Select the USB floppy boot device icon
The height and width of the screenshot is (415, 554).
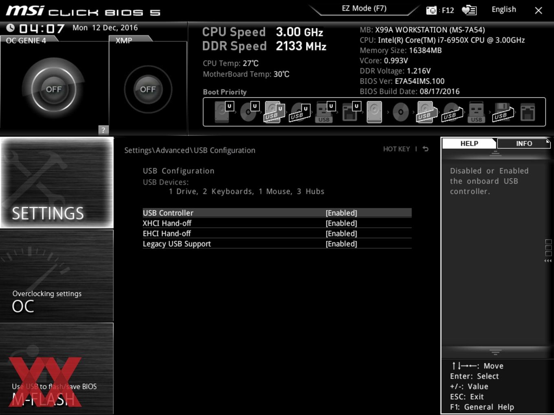503,112
